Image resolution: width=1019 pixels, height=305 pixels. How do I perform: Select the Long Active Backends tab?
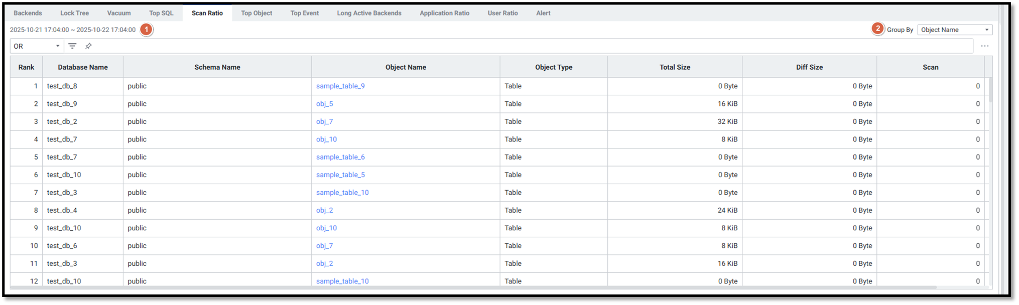click(x=369, y=13)
